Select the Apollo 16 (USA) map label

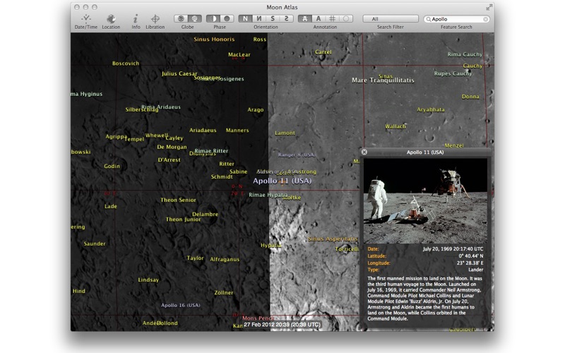click(x=181, y=305)
